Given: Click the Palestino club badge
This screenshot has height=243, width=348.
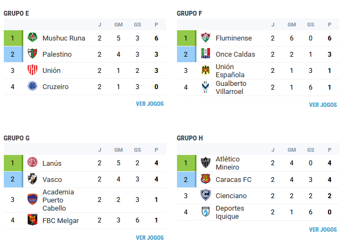Looking at the screenshot, I should [32, 53].
